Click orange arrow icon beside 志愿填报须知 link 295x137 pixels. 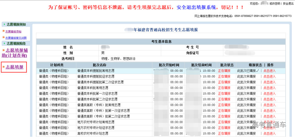pyautogui.click(x=4, y=31)
